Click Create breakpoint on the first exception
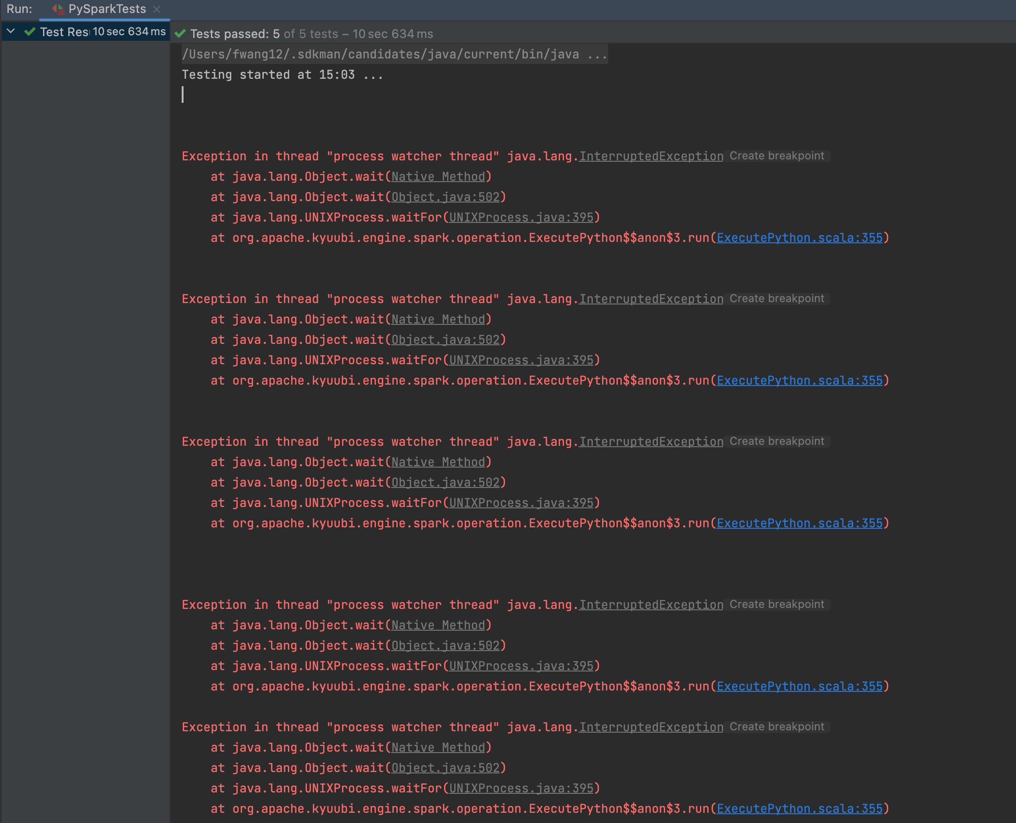 pos(776,156)
